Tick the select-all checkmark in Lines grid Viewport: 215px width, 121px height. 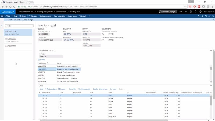click(40, 92)
